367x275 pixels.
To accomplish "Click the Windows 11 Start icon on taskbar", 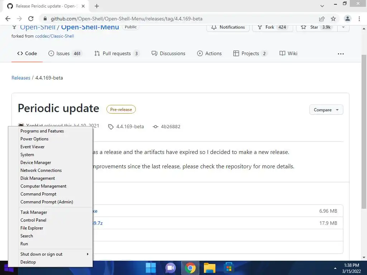I will click(151, 268).
